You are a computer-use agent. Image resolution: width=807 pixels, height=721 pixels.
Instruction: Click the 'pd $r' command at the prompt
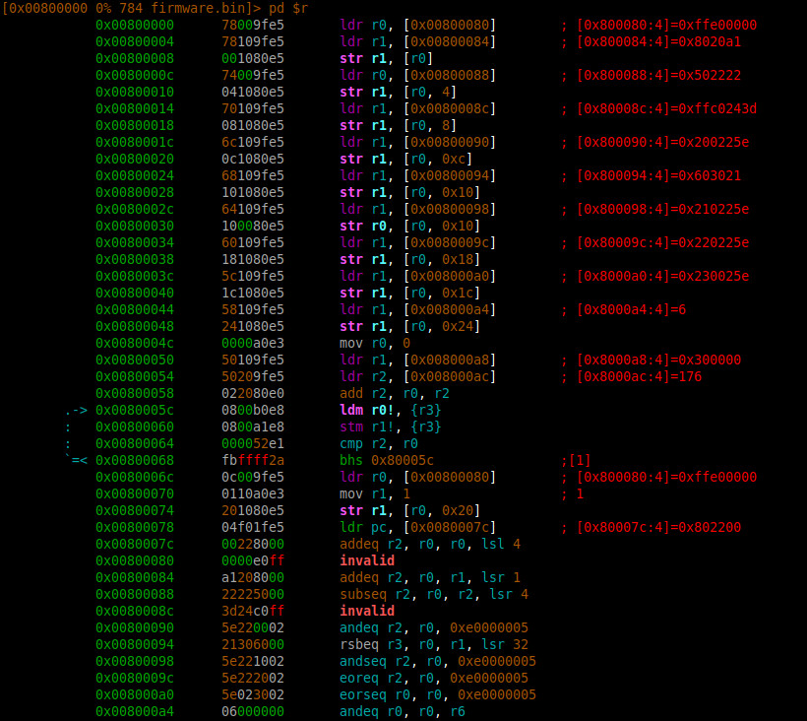(287, 8)
